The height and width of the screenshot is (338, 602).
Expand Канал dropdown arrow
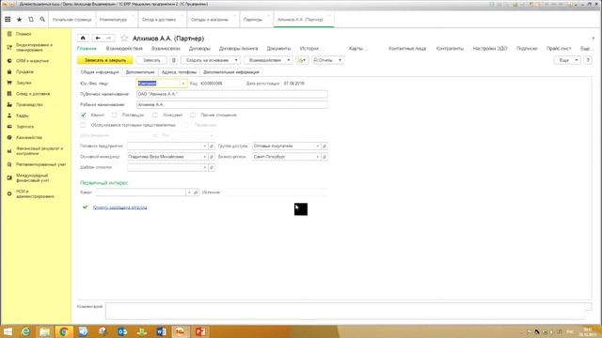click(188, 192)
